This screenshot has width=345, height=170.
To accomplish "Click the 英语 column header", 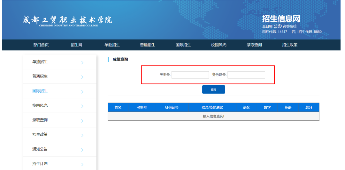I will tap(288, 108).
